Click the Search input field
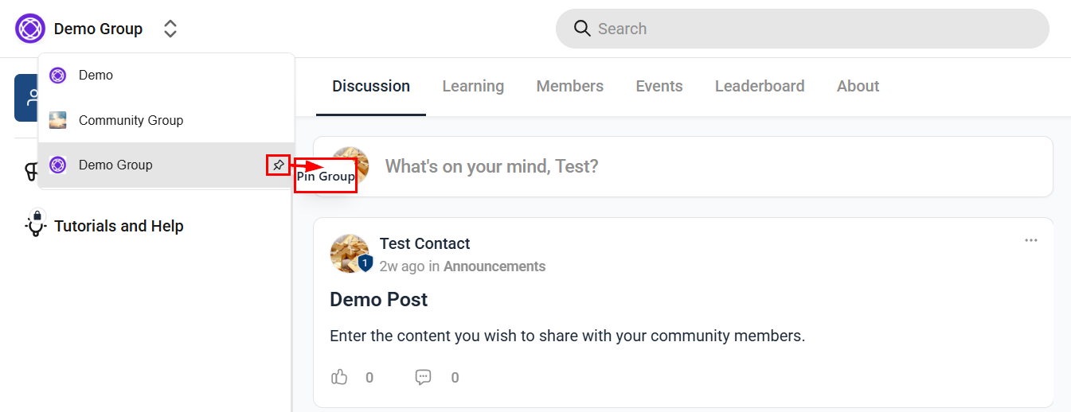1071x412 pixels. click(x=803, y=29)
